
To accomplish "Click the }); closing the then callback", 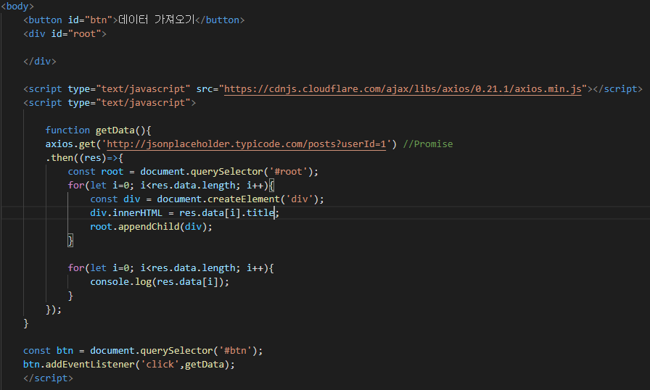I will [54, 310].
